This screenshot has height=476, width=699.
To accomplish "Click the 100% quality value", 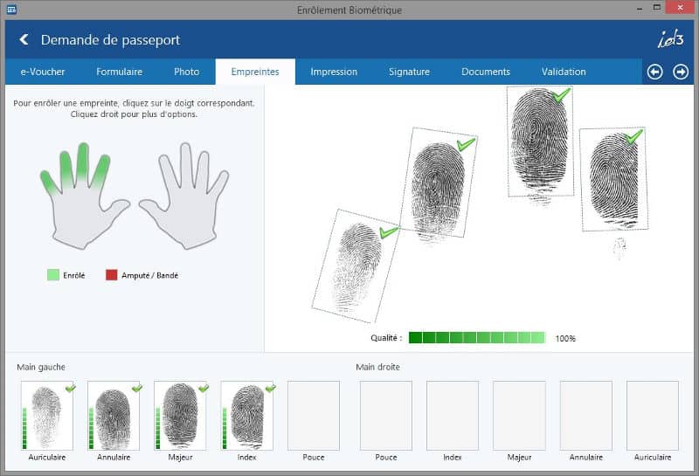I will coord(565,338).
